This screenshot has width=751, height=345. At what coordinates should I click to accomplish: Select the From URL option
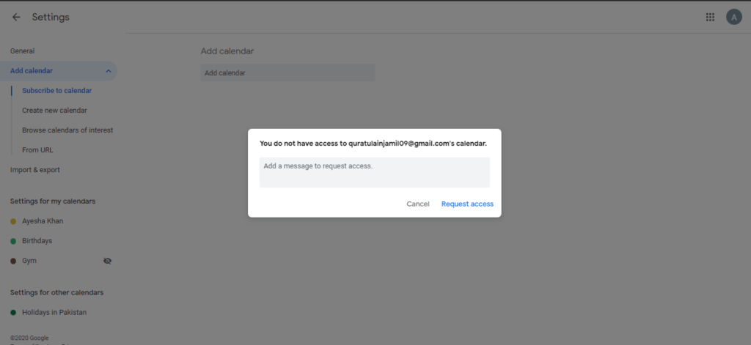coord(38,149)
